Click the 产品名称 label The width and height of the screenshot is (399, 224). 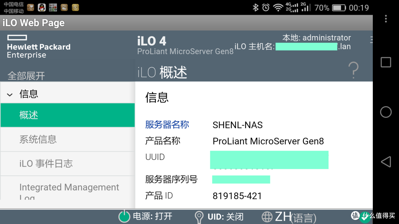tap(163, 140)
